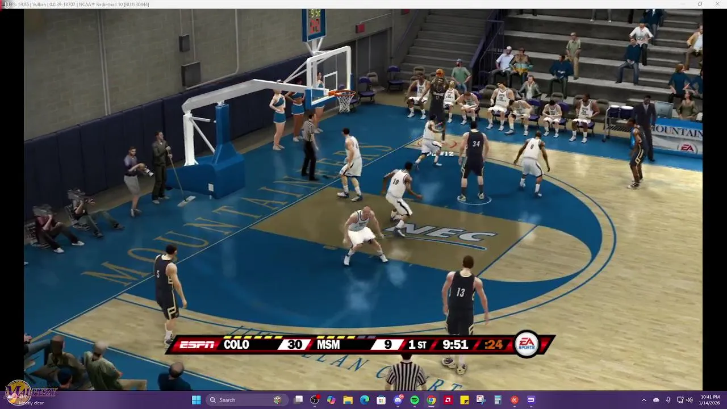Click the 9:51 game clock
Viewport: 727px width, 409px height.
pyautogui.click(x=456, y=345)
